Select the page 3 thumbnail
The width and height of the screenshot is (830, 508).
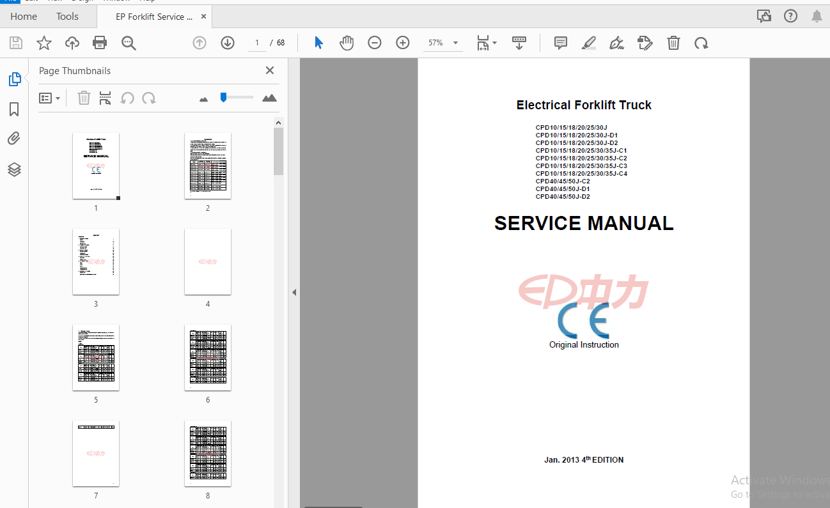96,262
